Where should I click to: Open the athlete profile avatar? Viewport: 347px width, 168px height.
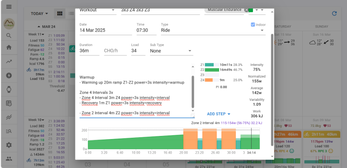pos(9,23)
